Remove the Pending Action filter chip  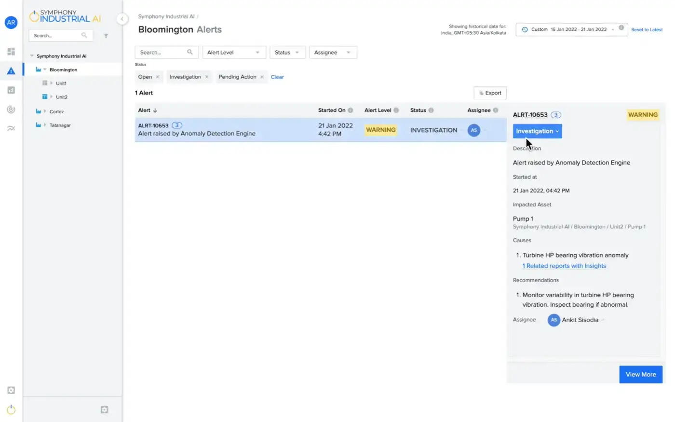coord(262,77)
